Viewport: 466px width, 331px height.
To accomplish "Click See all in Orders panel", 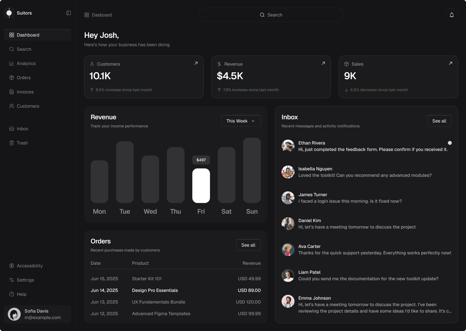I will (248, 245).
